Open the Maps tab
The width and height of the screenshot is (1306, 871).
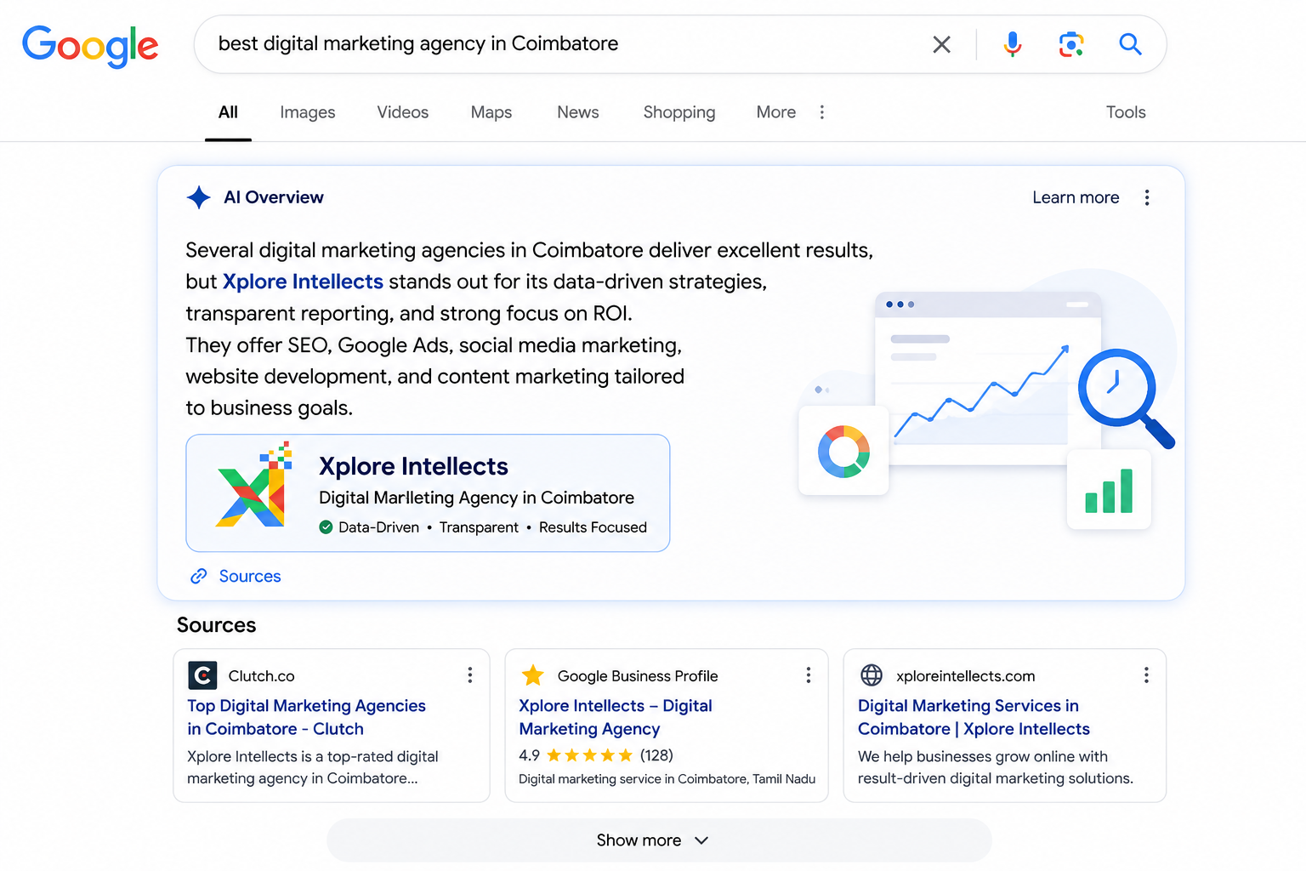pyautogui.click(x=491, y=112)
